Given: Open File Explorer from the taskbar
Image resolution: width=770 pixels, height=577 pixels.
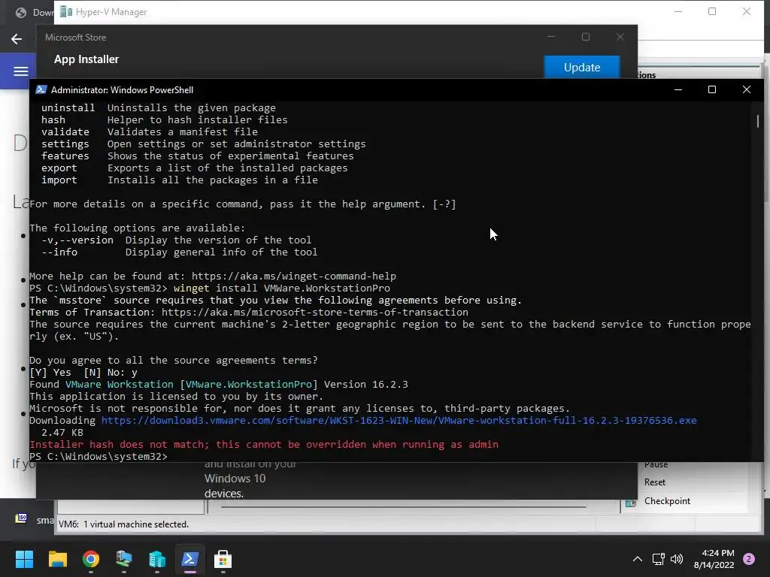Looking at the screenshot, I should click(x=57, y=559).
